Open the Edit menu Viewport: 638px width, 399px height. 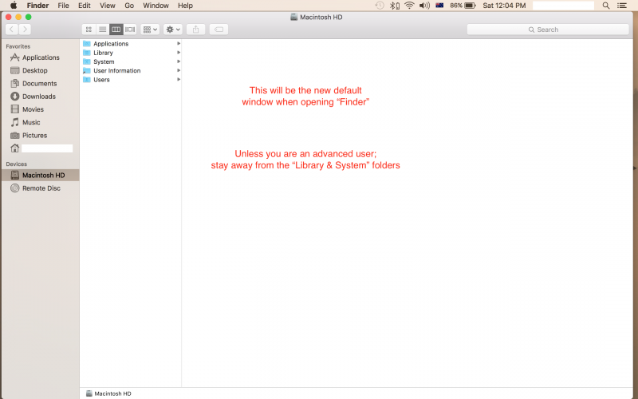click(85, 6)
